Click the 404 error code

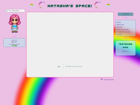[59, 67]
